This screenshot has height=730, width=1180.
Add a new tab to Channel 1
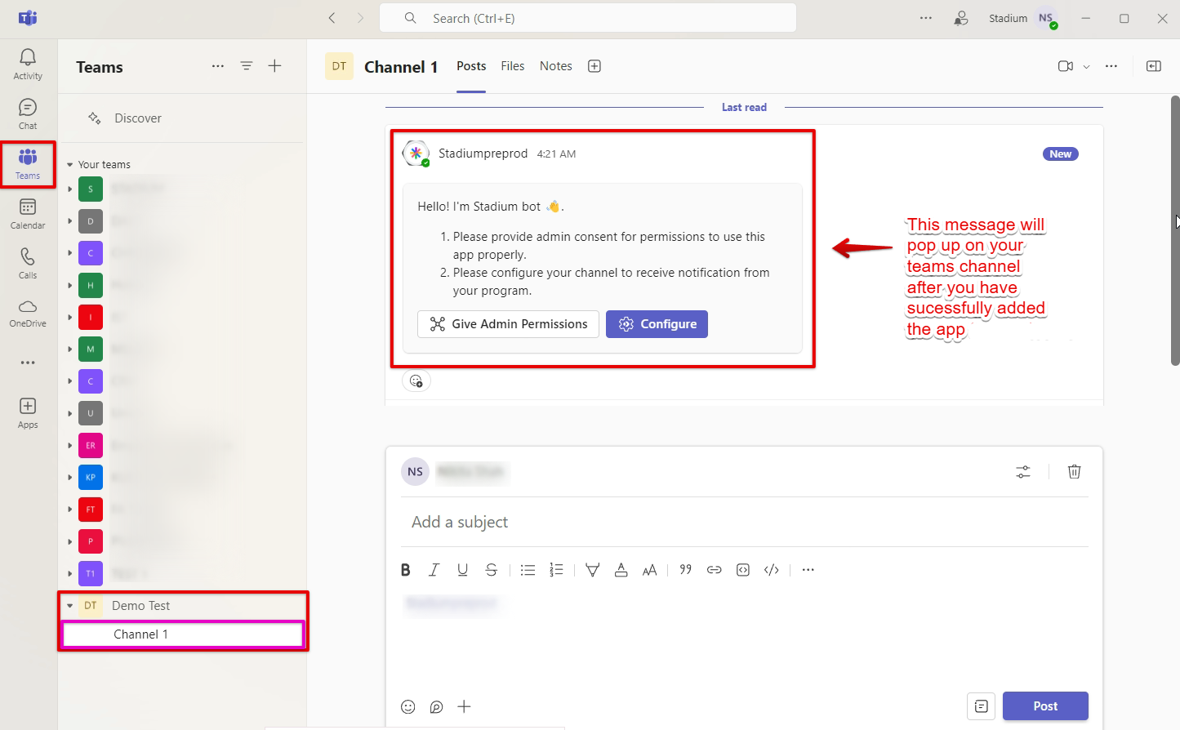tap(594, 66)
